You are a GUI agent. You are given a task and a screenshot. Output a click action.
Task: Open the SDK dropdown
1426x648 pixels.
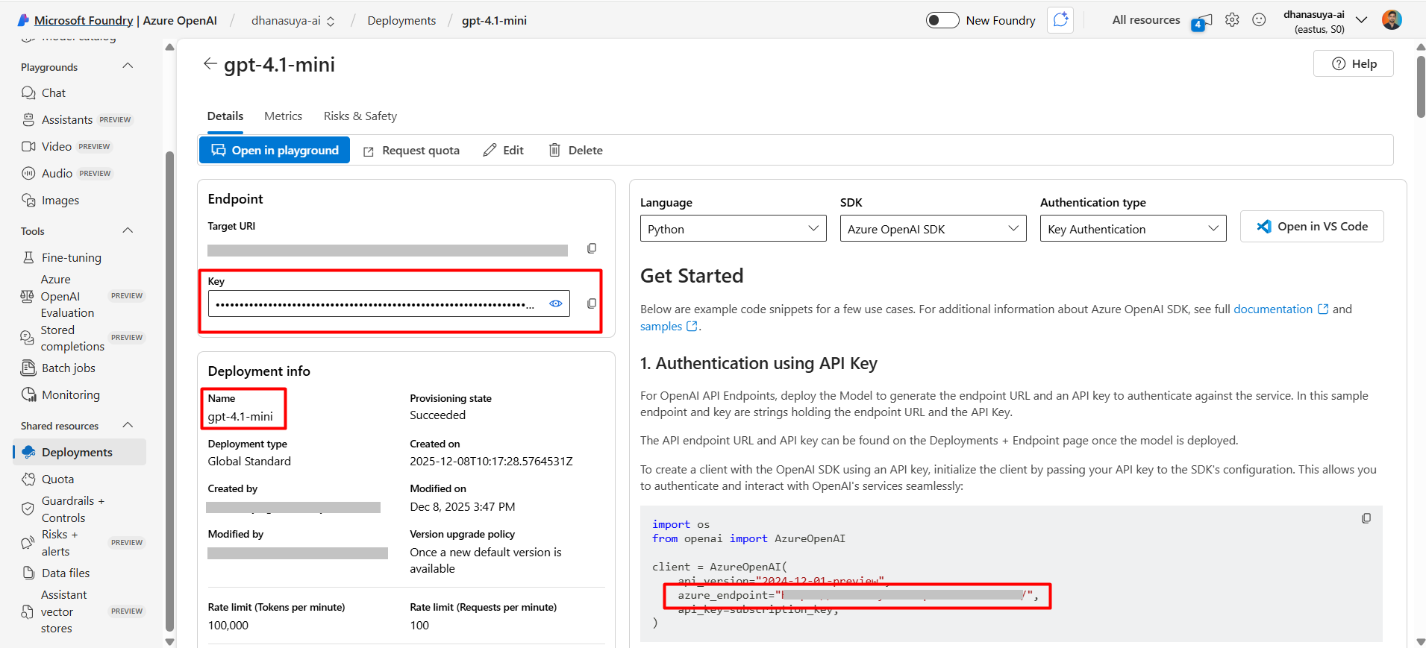tap(933, 229)
